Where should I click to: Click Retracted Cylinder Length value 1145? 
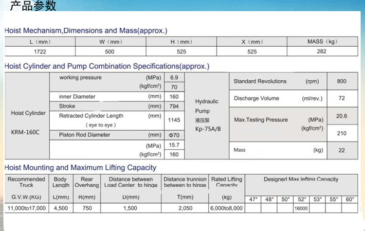point(175,120)
